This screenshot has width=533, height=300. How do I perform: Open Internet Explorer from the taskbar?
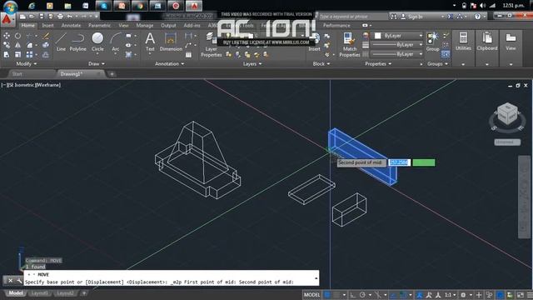click(x=32, y=6)
